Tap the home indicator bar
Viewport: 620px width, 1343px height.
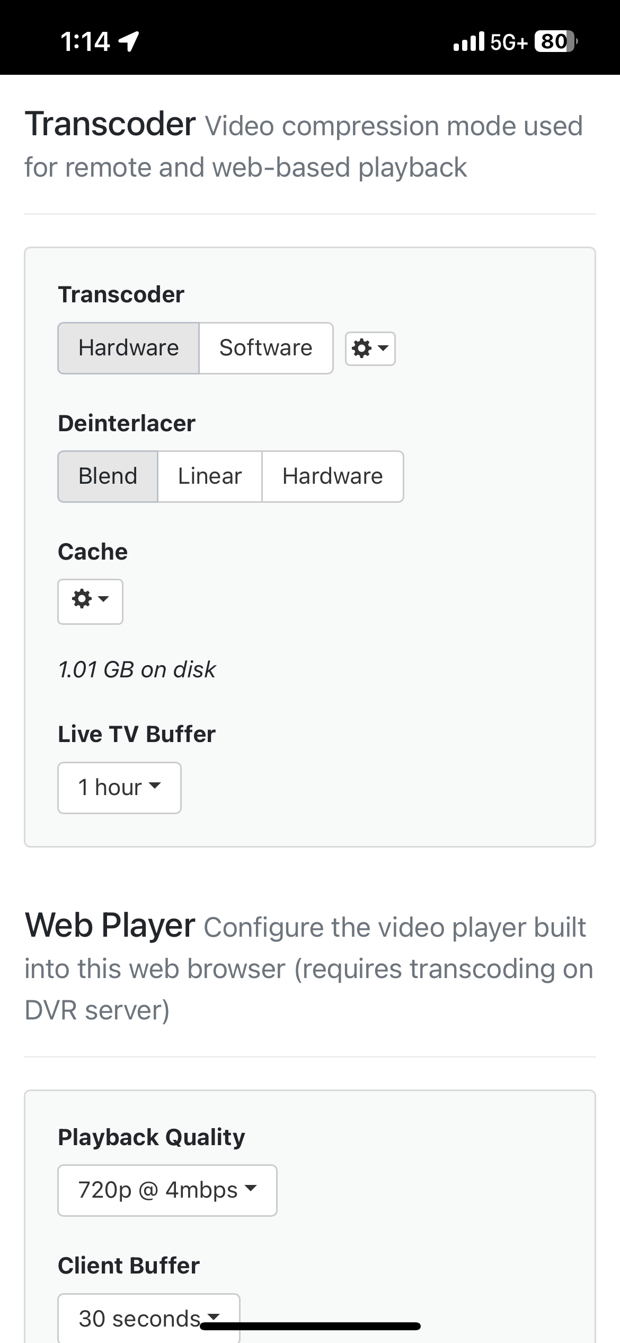click(x=310, y=1327)
